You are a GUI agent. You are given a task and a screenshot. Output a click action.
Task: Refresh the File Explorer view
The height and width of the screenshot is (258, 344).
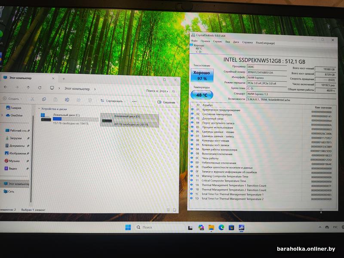[x=40, y=88]
